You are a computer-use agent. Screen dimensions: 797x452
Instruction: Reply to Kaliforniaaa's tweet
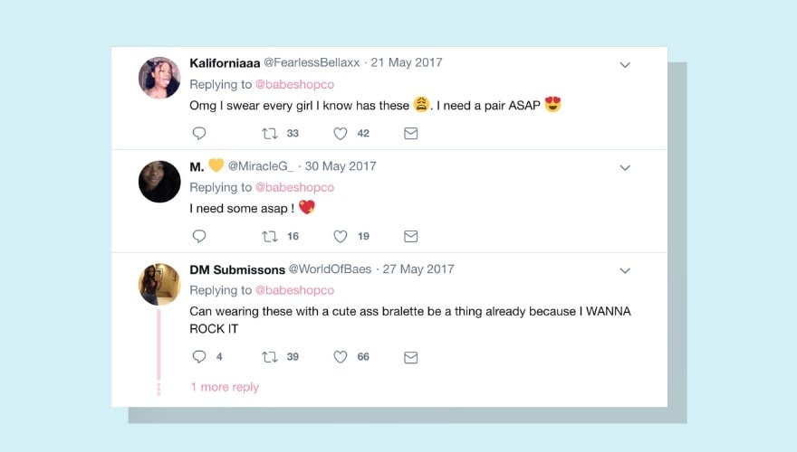tap(199, 134)
